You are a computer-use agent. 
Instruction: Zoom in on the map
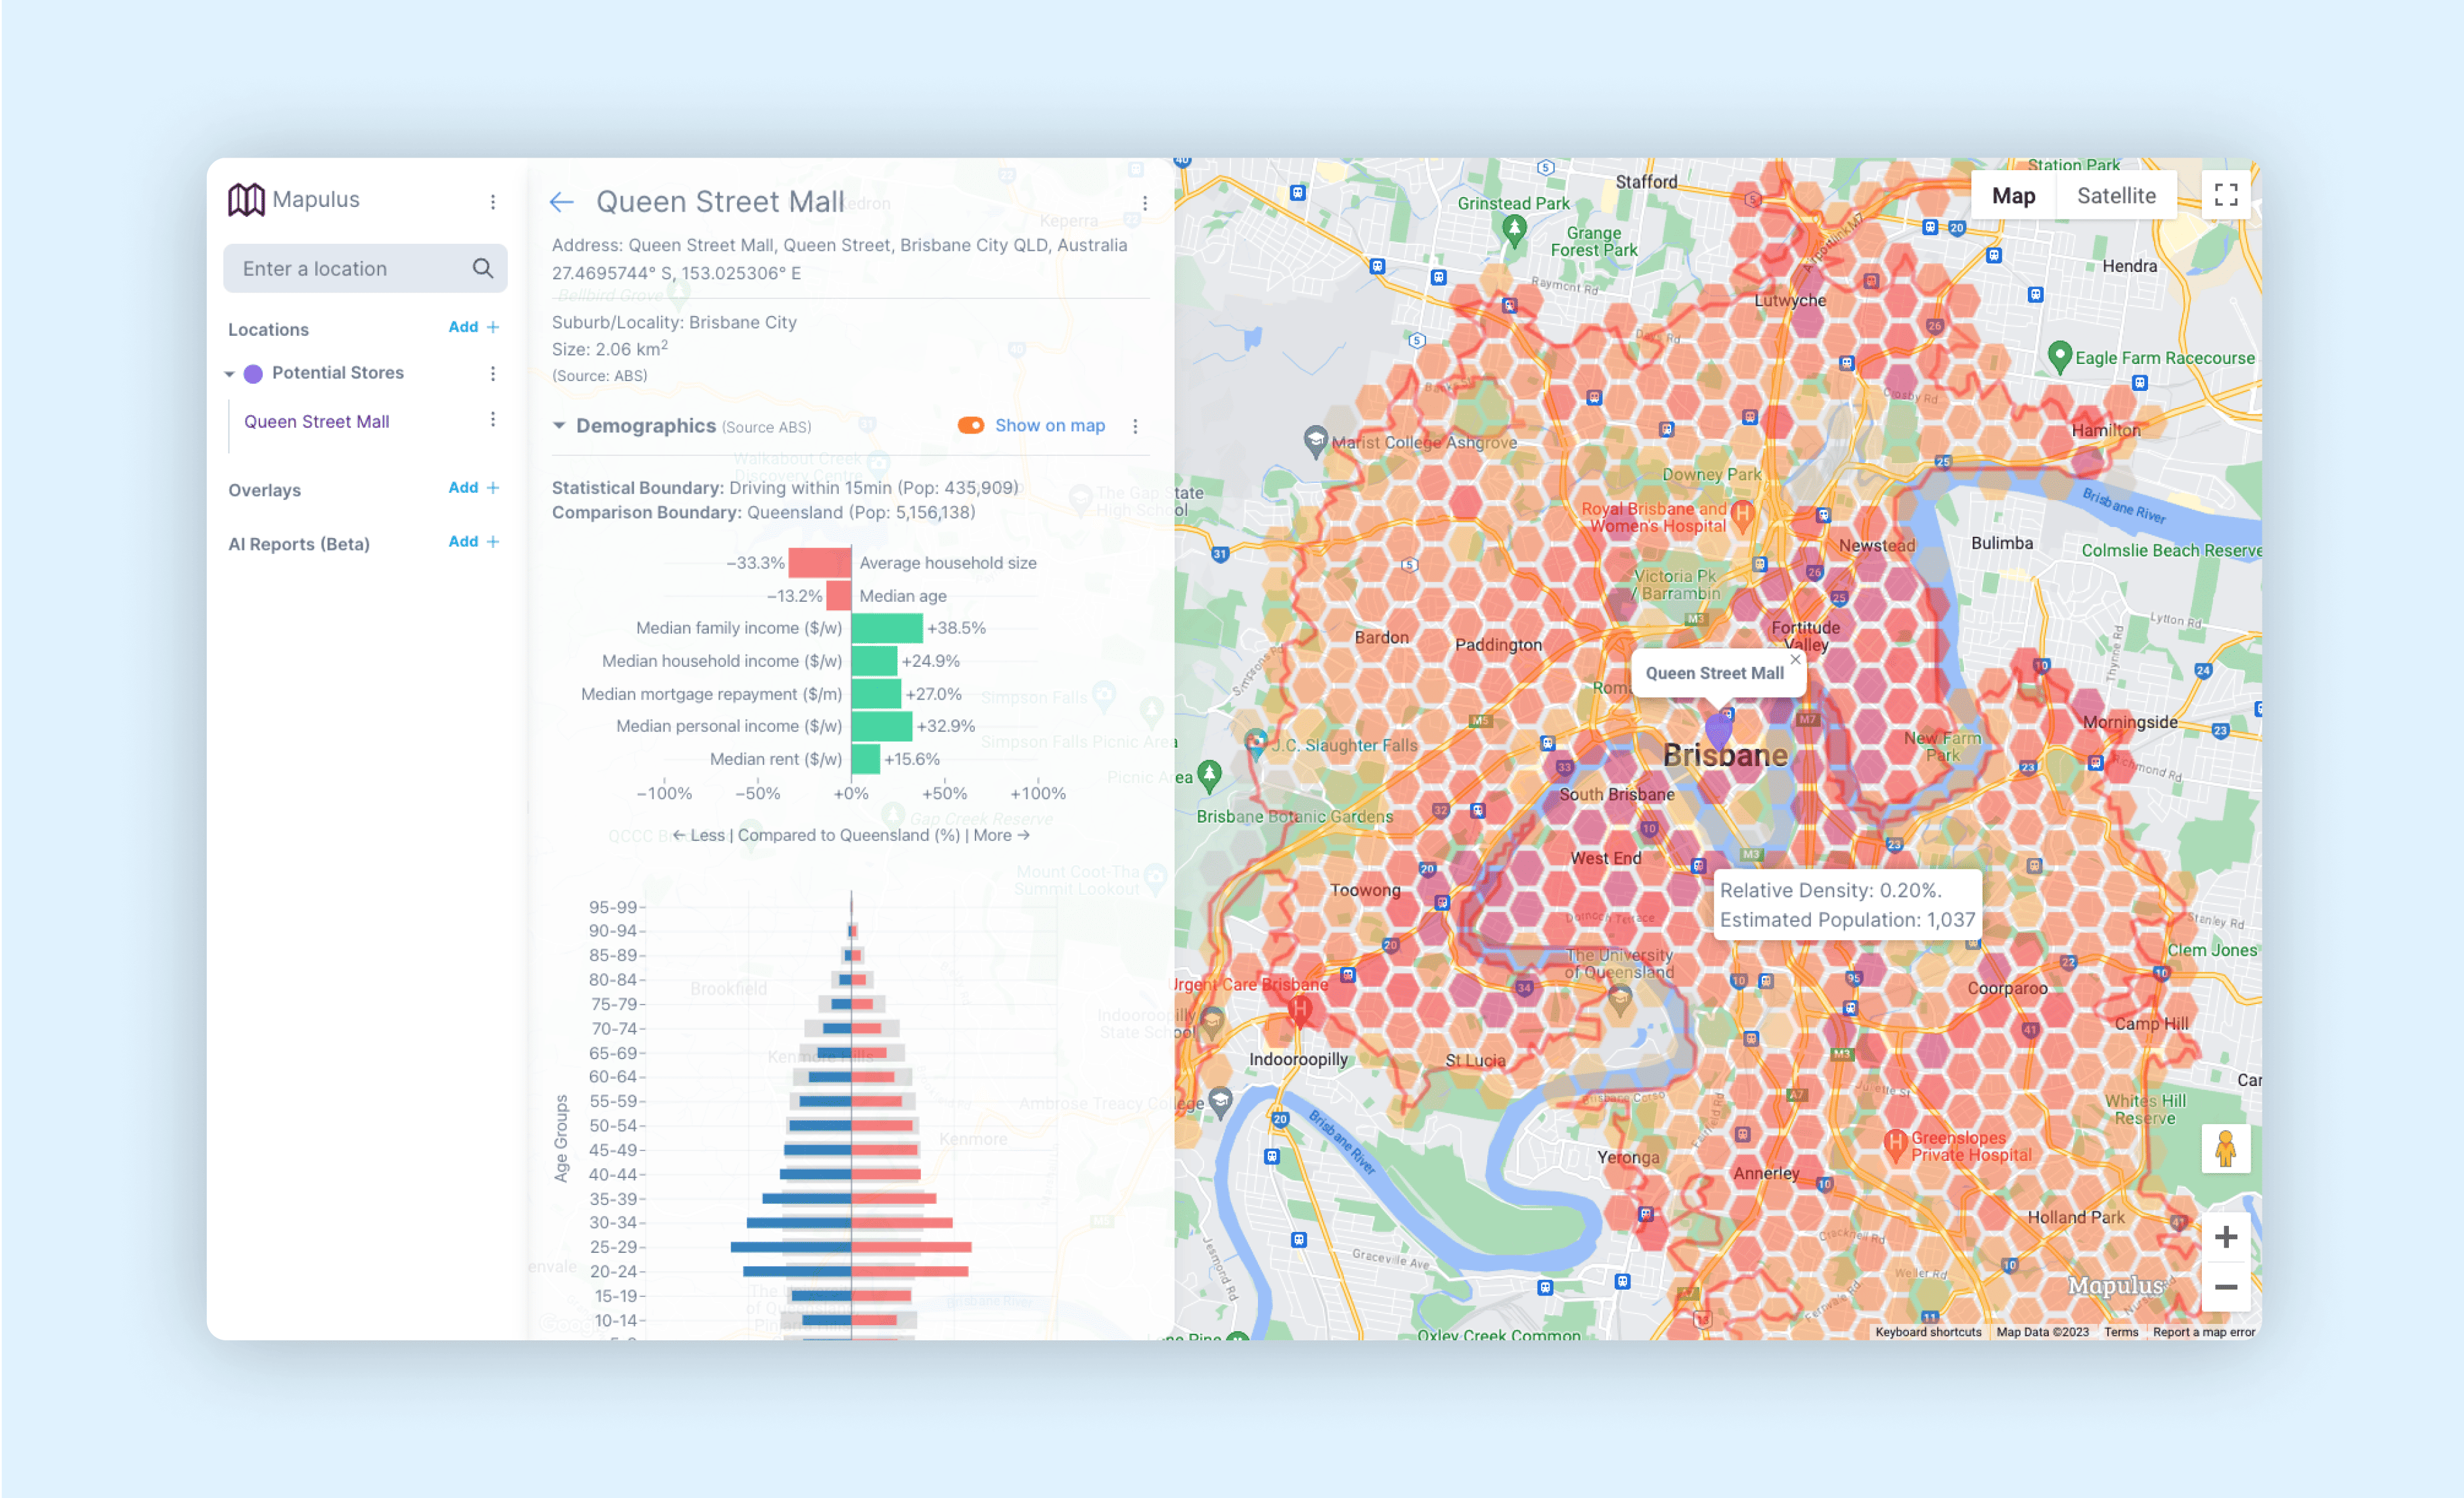tap(2226, 1238)
